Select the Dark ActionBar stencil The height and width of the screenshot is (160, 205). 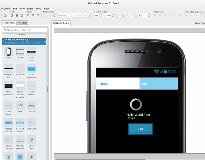click(x=9, y=86)
